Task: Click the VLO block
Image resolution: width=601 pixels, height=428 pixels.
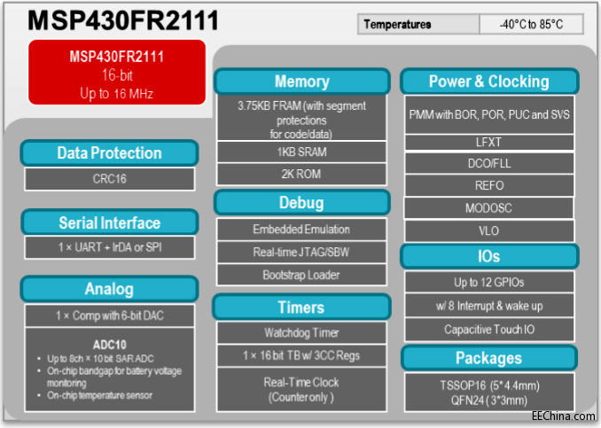Action: (489, 230)
